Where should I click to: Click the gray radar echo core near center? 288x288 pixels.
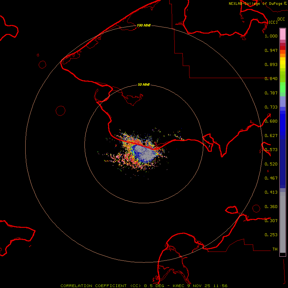click(145, 152)
